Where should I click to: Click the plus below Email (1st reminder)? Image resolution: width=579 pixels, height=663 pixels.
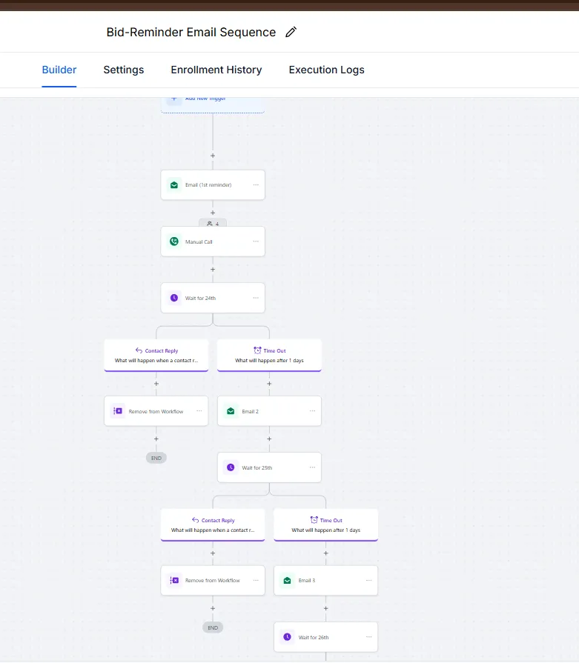pos(213,213)
